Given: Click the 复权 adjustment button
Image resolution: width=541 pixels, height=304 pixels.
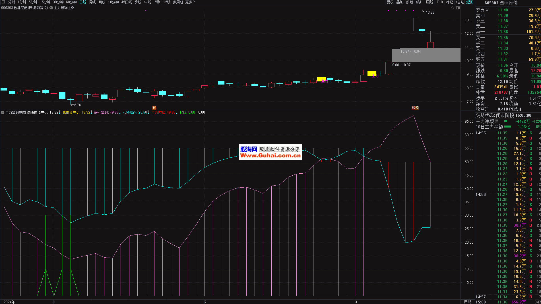Looking at the screenshot, I should (390, 2).
